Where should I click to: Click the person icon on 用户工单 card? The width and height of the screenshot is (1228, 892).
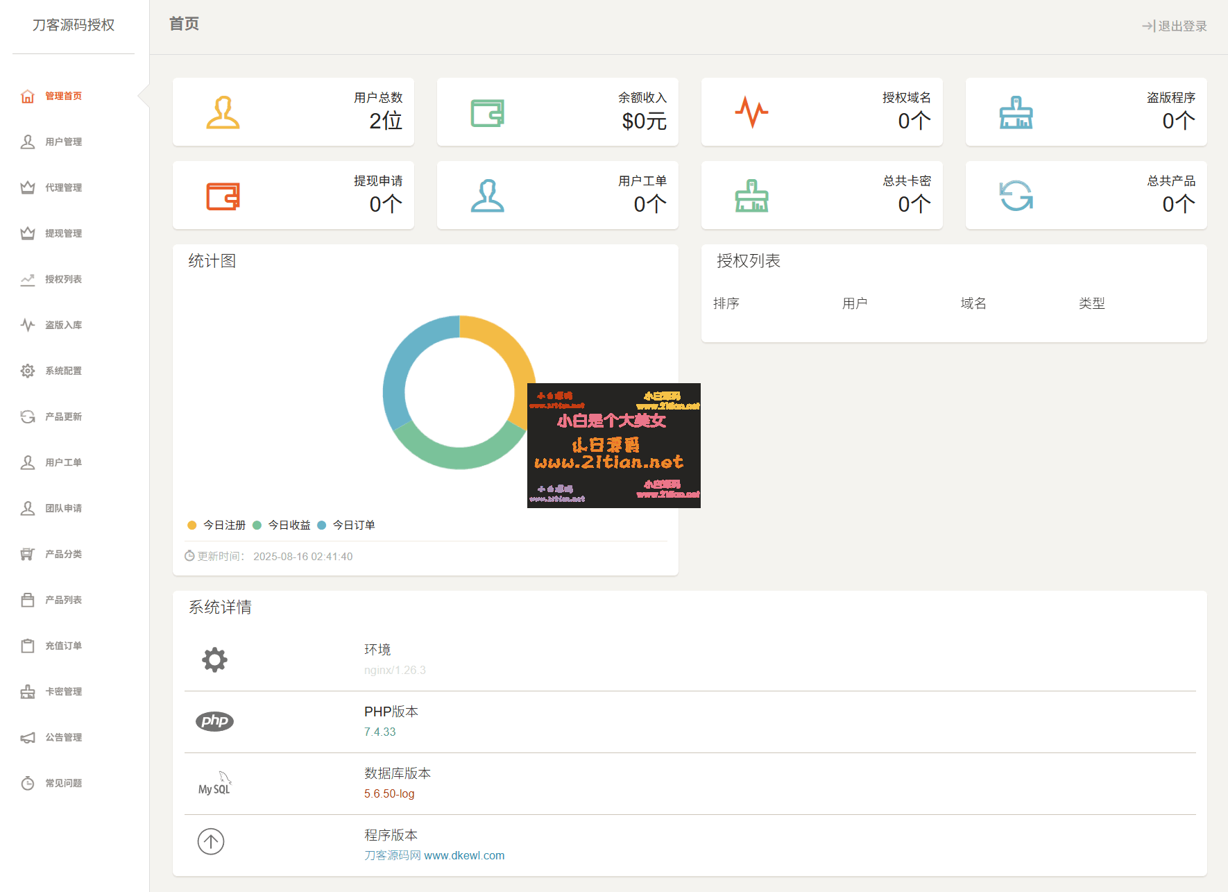[488, 195]
